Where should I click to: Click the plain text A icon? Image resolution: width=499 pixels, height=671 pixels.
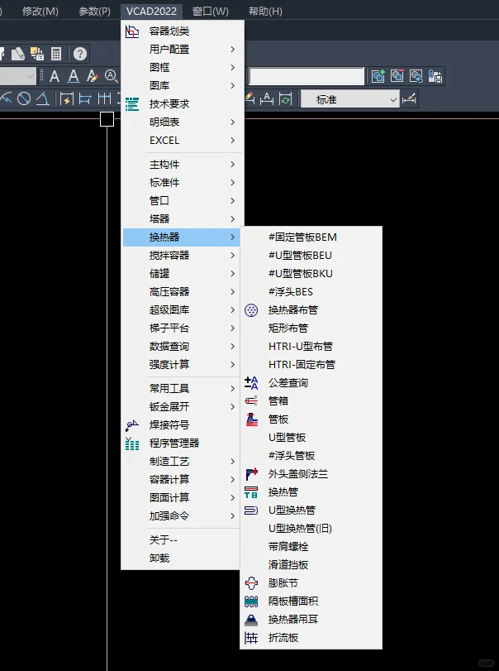click(55, 77)
